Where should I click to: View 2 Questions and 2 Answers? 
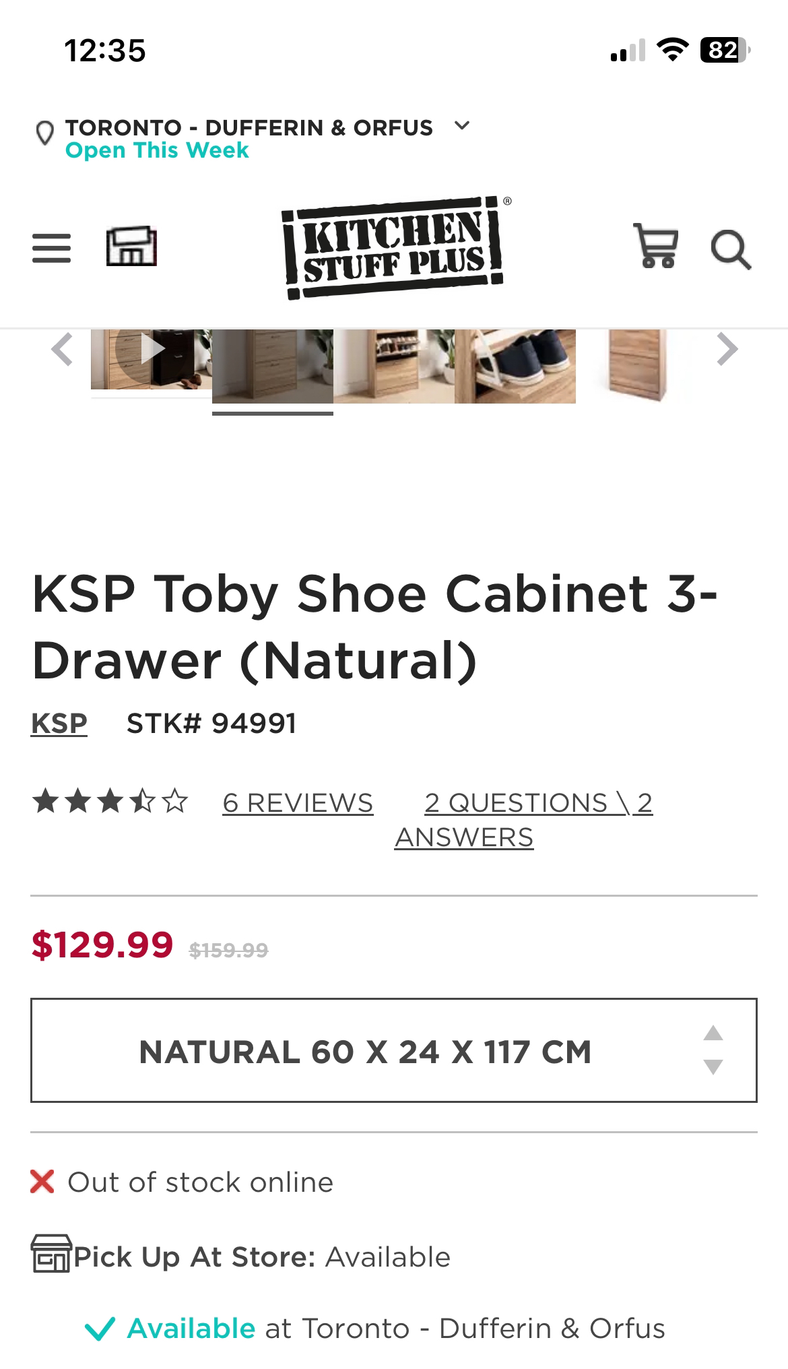[x=524, y=819]
